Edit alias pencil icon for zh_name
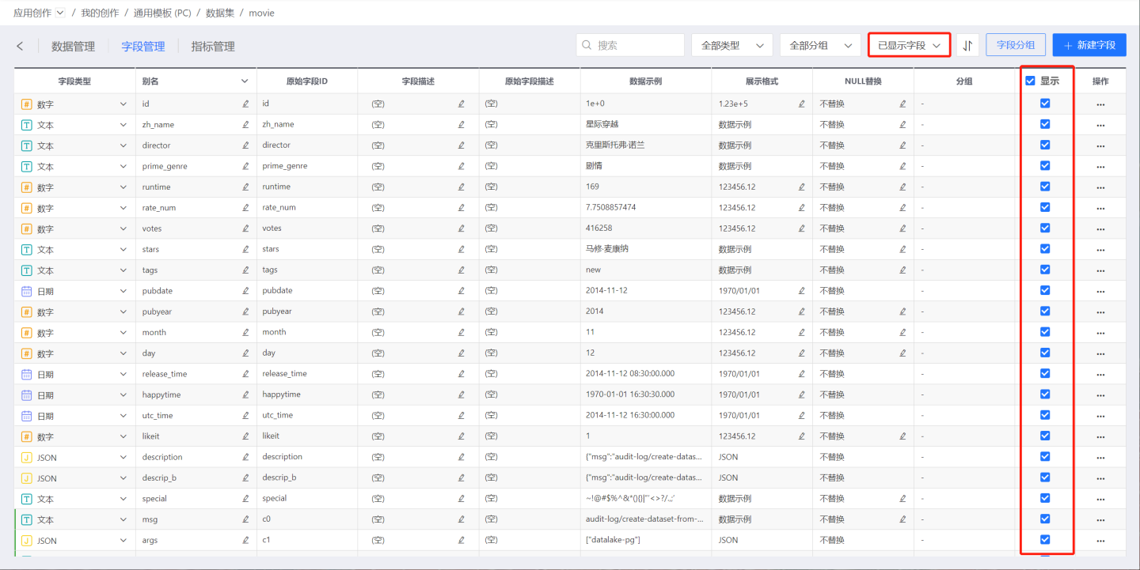1140x570 pixels. click(x=245, y=125)
